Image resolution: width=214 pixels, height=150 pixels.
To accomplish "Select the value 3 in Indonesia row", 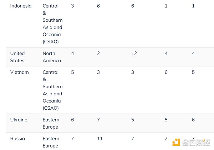I will (x=73, y=6).
